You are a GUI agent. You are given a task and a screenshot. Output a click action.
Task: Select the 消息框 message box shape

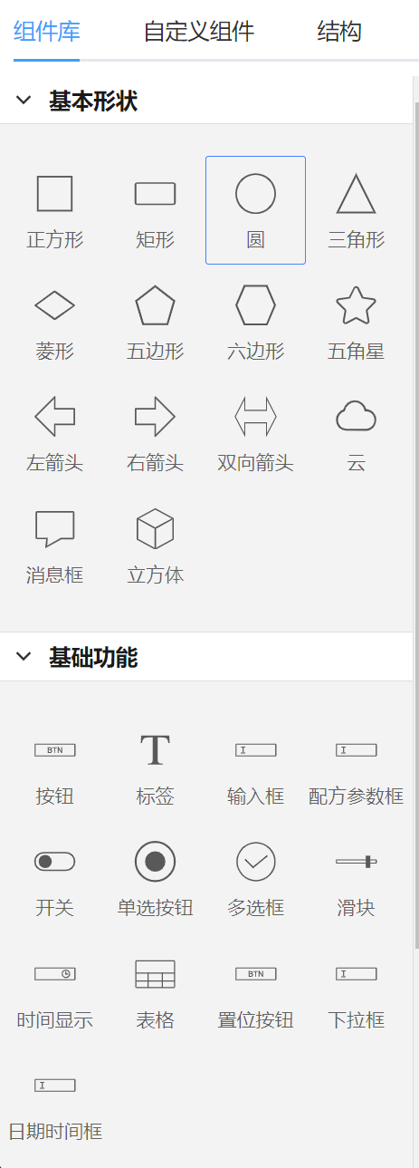coord(54,545)
